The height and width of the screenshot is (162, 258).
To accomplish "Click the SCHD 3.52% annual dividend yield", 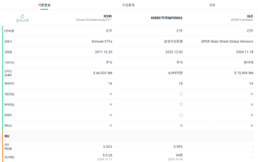I will coord(108,147).
